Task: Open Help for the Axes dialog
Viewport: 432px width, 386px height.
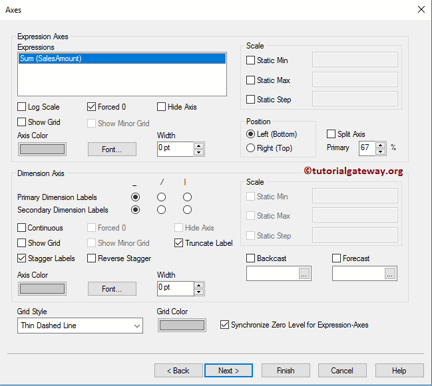Action: 399,371
